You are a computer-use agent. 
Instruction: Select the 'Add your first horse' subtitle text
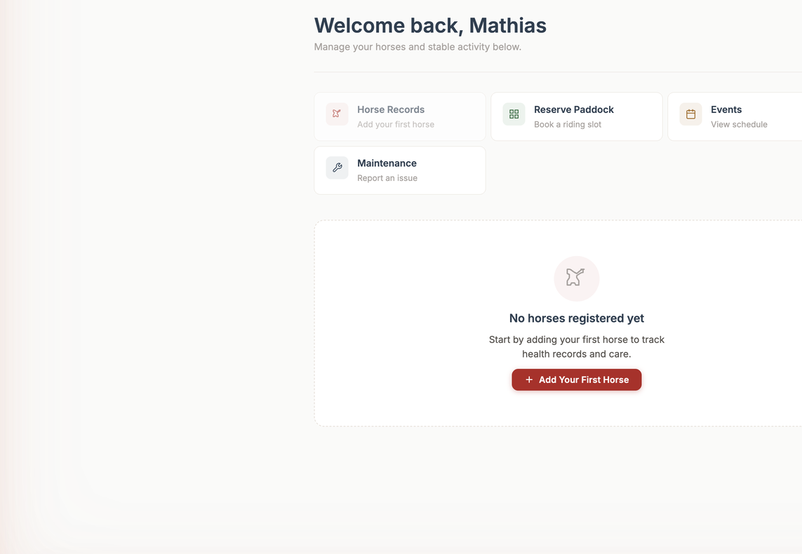(395, 124)
